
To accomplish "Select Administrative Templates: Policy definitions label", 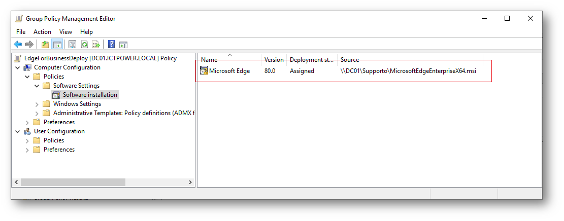I will pyautogui.click(x=124, y=113).
